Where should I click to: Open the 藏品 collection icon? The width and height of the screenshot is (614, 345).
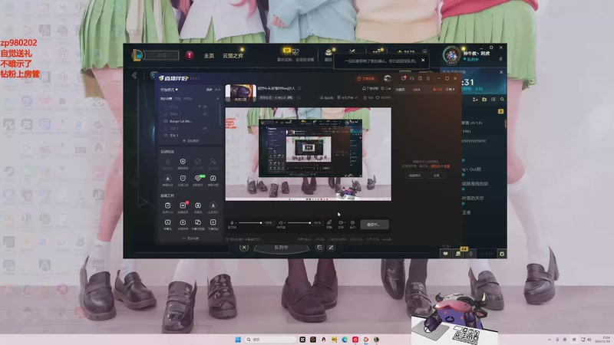pyautogui.click(x=328, y=53)
